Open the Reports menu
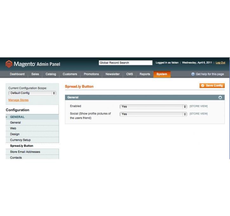The image size is (230, 216). point(145,74)
